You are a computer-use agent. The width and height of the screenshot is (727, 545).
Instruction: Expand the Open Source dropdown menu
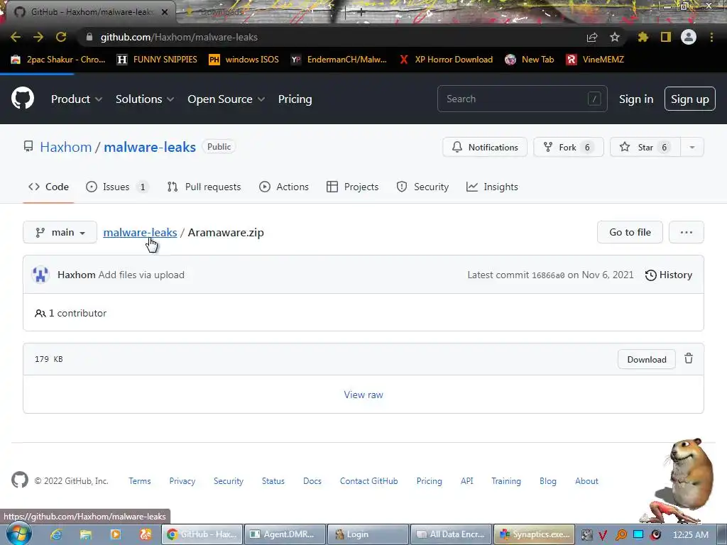coord(226,99)
